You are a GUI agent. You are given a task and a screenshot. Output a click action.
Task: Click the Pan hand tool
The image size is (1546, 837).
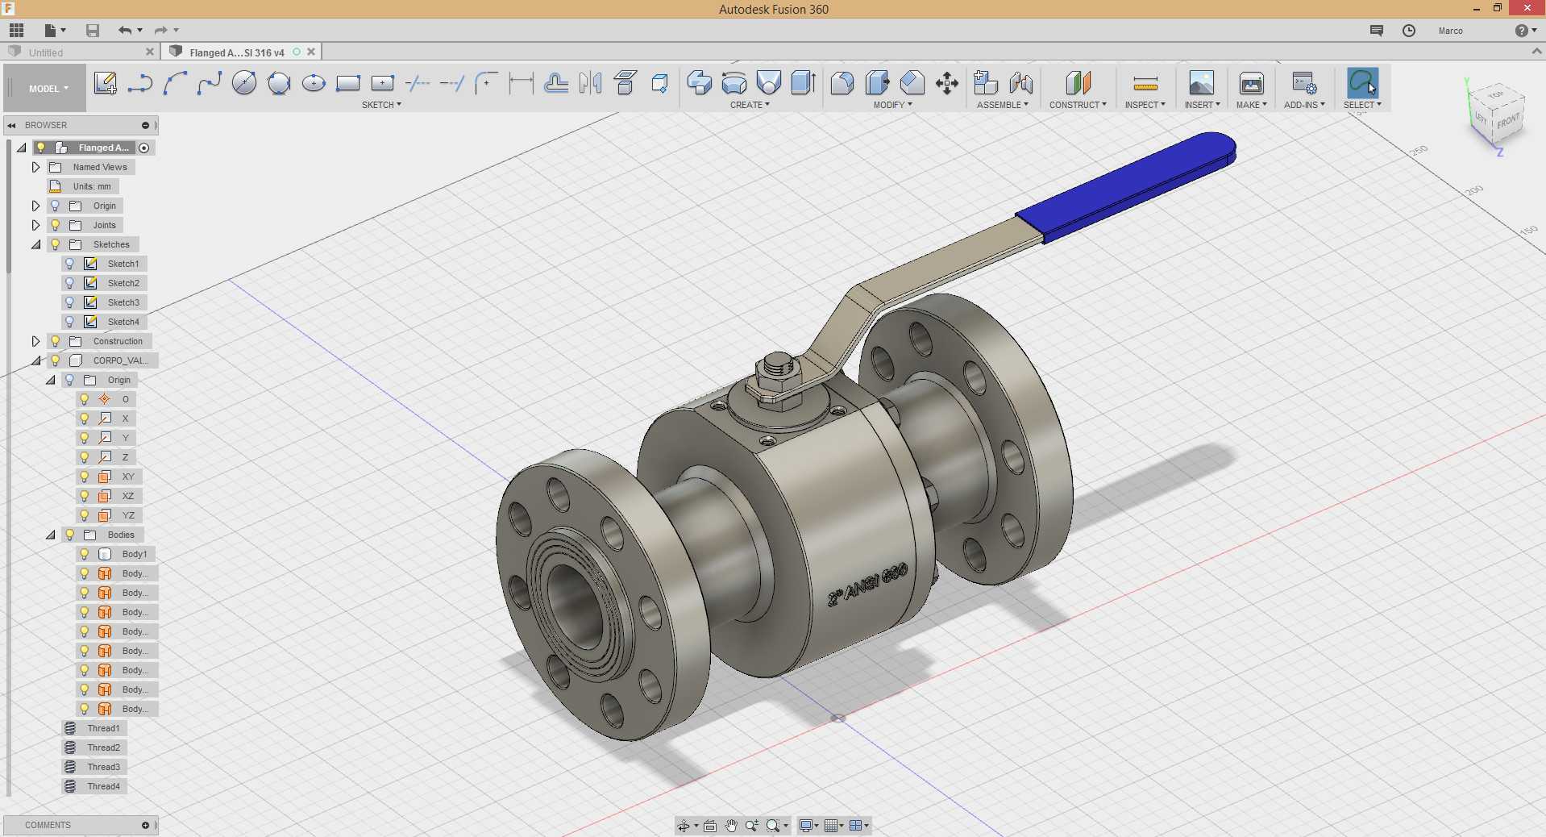tap(731, 826)
